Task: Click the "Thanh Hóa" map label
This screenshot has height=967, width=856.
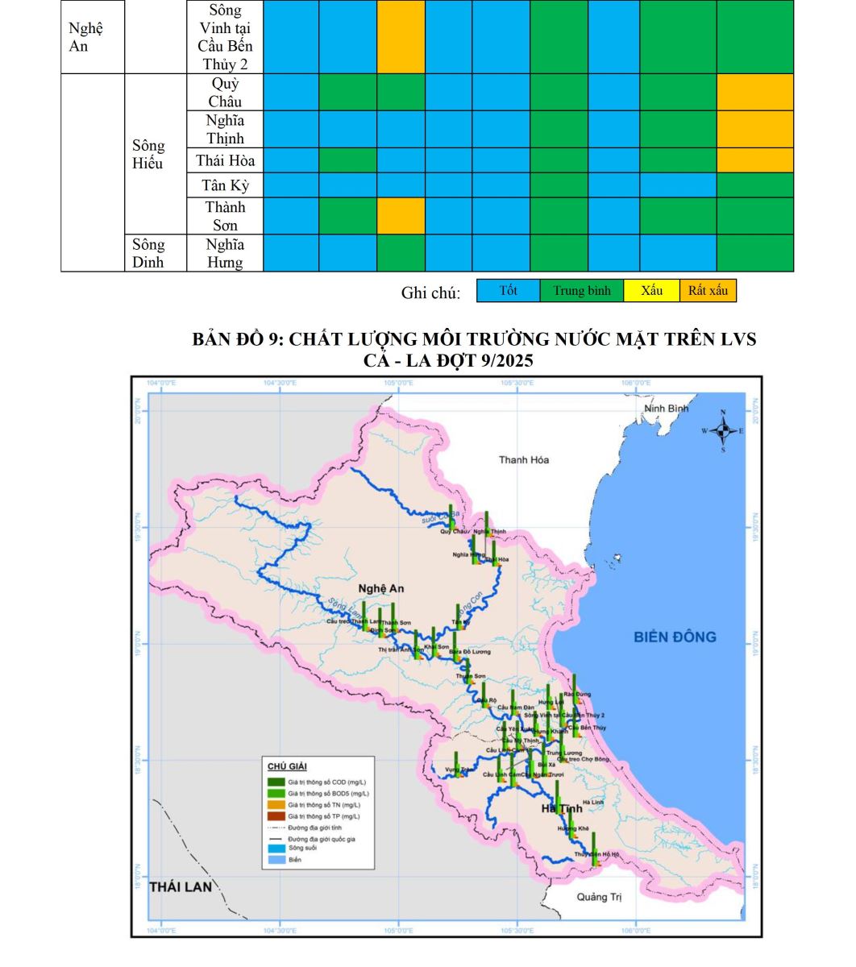Action: coord(523,460)
